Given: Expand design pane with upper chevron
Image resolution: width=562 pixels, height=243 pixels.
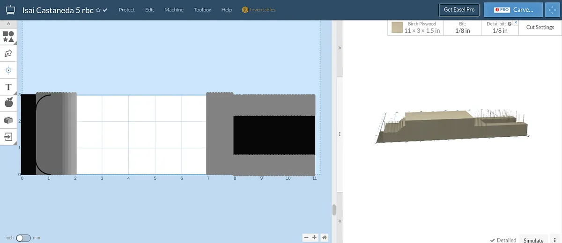Looking at the screenshot, I should coord(340,48).
